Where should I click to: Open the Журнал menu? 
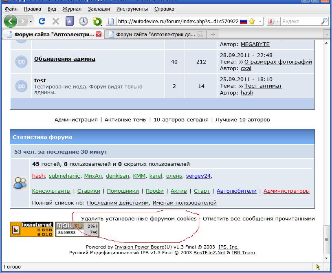(x=72, y=9)
